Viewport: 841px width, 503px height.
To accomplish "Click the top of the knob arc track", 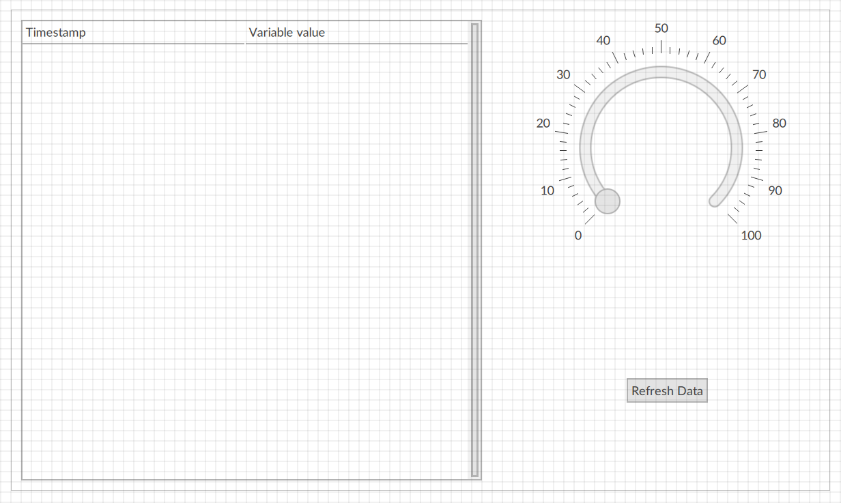I will (x=661, y=72).
